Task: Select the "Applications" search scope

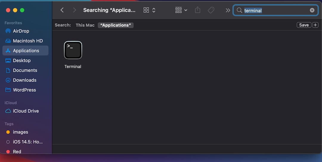Action: click(x=116, y=25)
